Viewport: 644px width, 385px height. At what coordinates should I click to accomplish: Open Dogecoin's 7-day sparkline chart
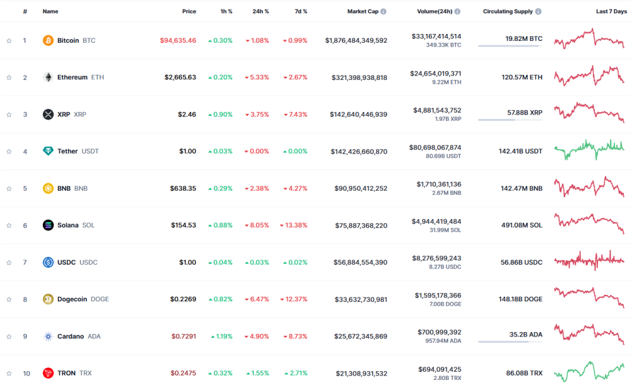click(589, 298)
